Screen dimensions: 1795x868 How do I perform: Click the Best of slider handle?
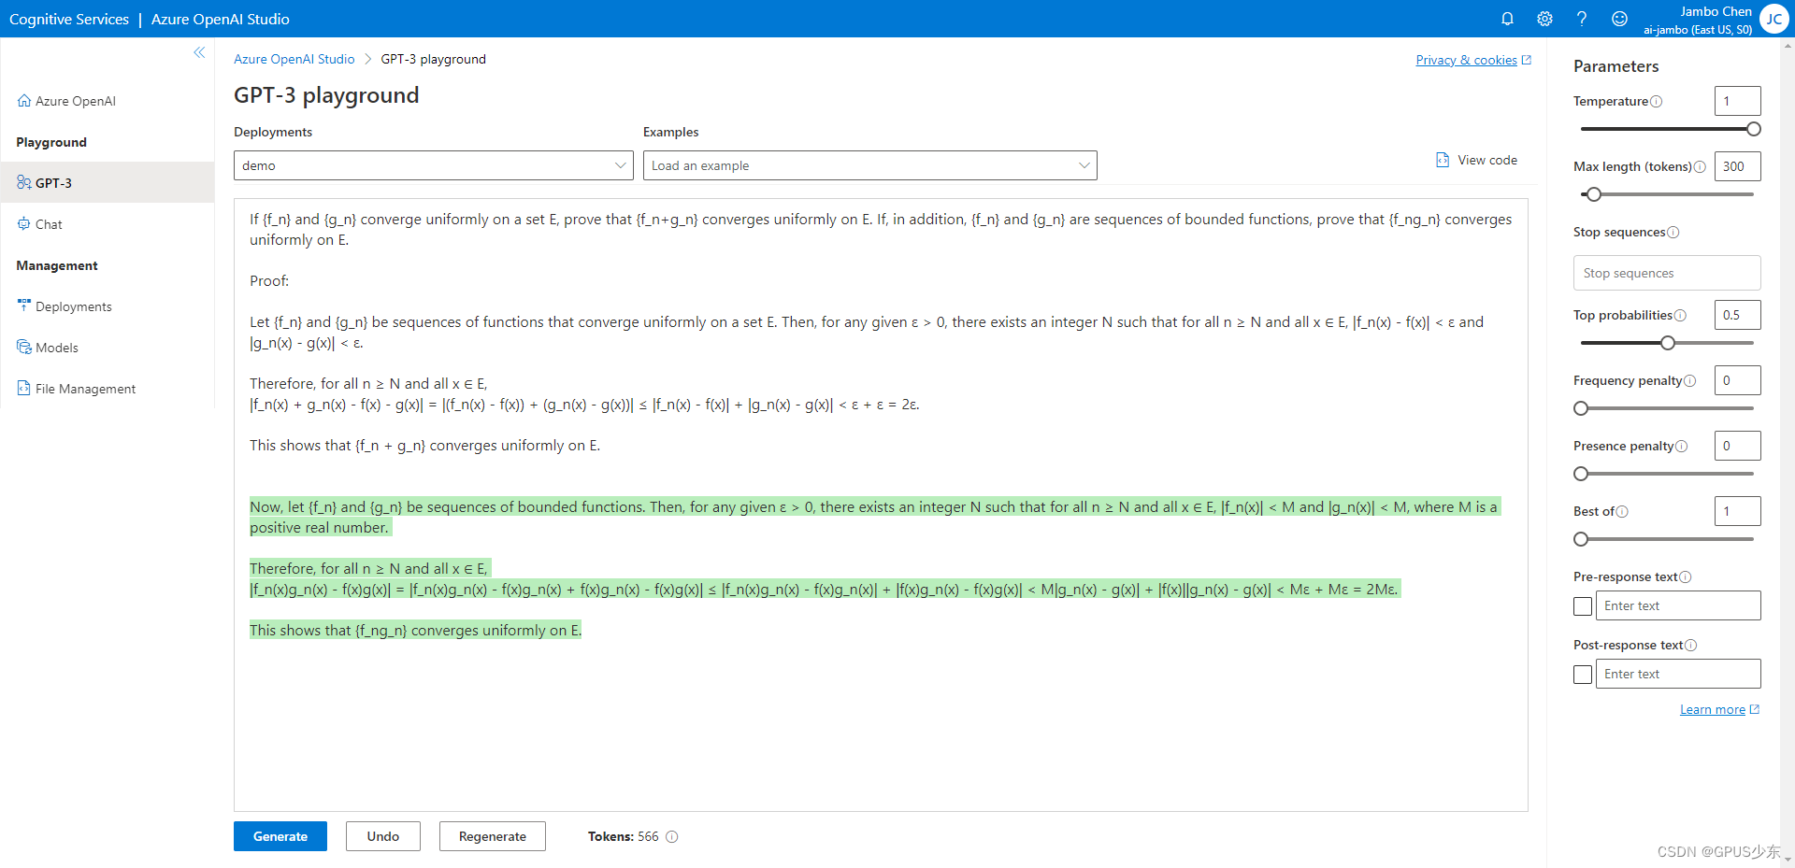click(x=1581, y=539)
